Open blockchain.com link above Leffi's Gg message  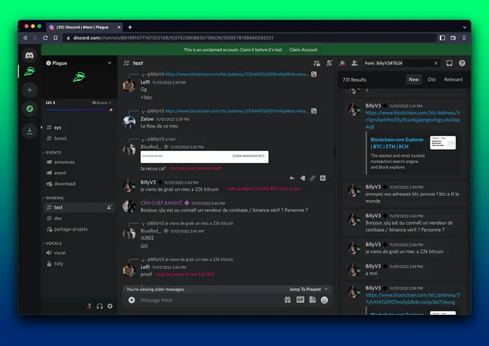tap(237, 74)
